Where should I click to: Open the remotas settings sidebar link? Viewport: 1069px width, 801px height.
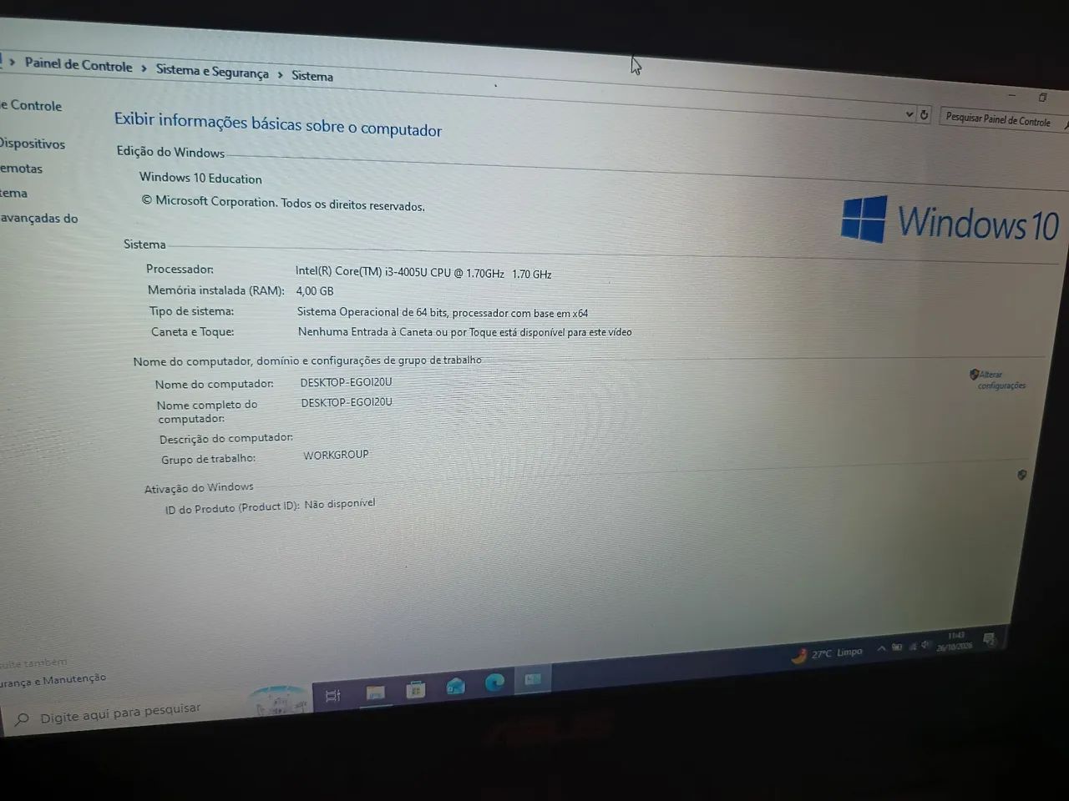pos(21,169)
